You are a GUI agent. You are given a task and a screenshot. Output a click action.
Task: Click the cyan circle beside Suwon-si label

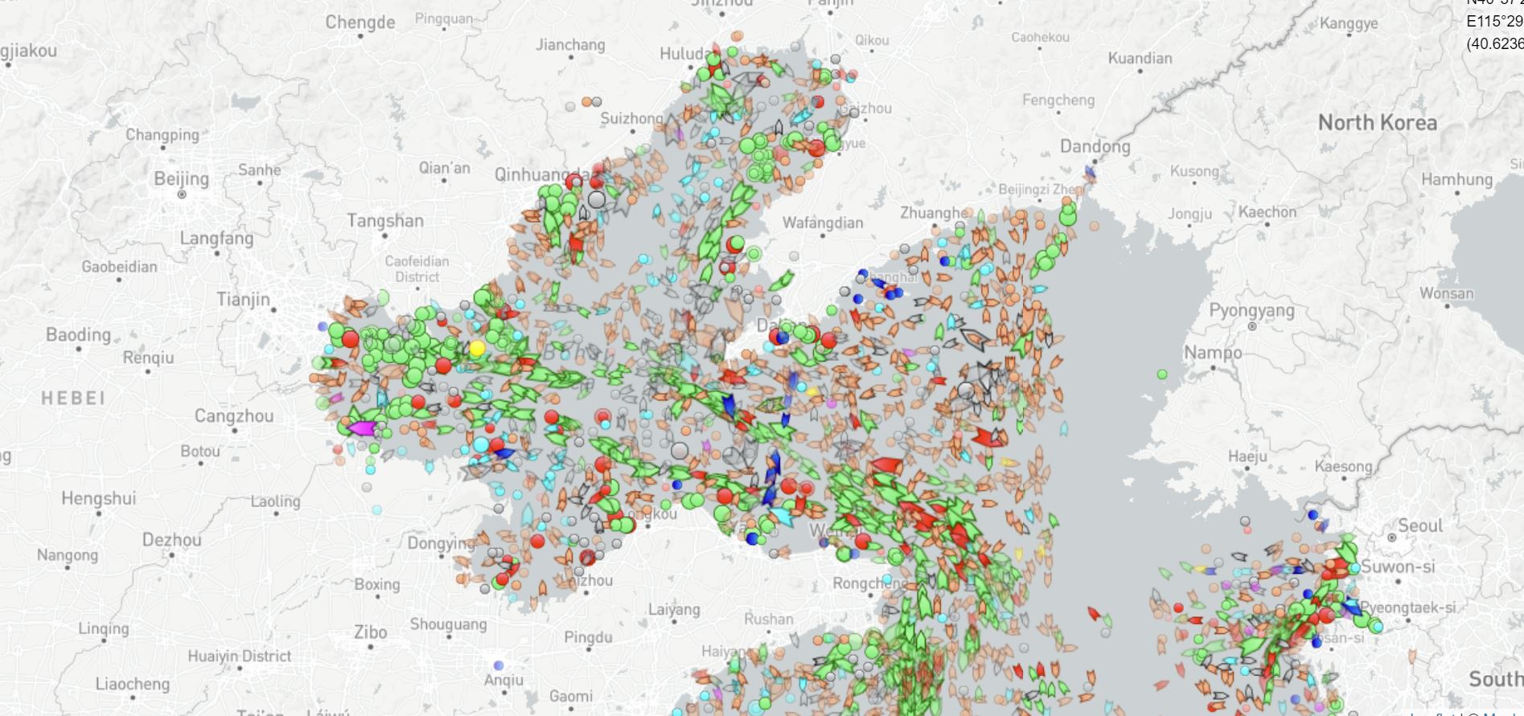coord(1355,567)
